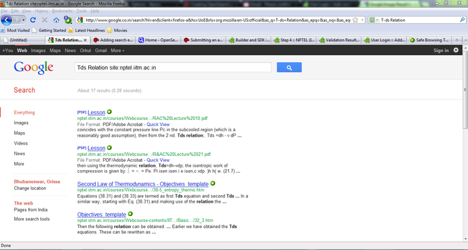The image size is (468, 250).
Task: Switch to the Safe Browsing T... tab
Action: [429, 40]
